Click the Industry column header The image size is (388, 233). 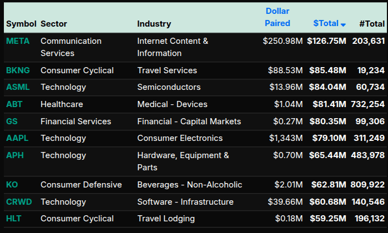pyautogui.click(x=154, y=24)
